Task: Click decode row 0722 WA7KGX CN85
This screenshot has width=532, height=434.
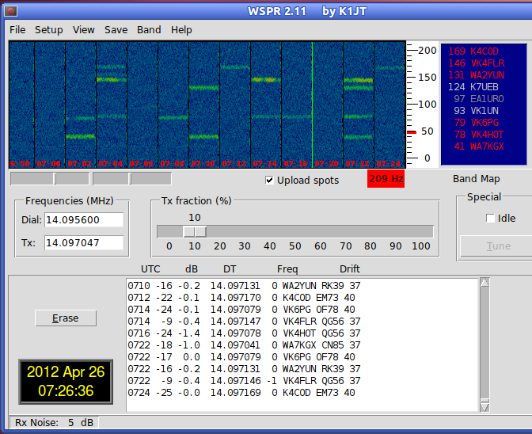Action: 244,345
